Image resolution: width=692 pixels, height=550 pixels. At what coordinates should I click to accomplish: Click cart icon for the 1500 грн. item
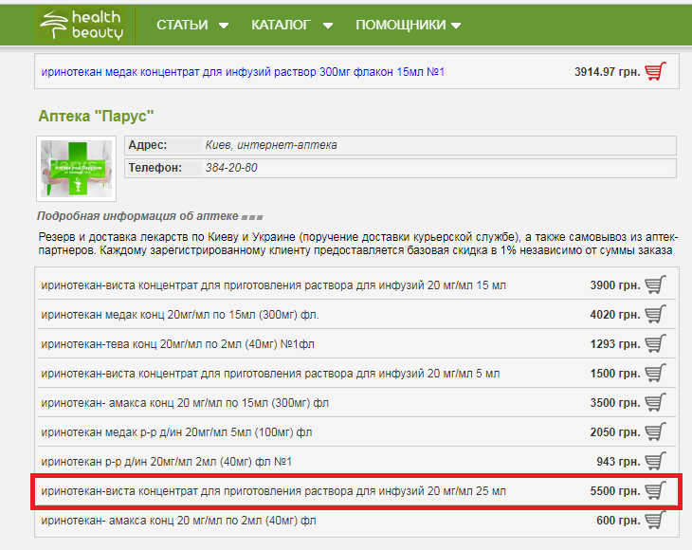pyautogui.click(x=655, y=374)
